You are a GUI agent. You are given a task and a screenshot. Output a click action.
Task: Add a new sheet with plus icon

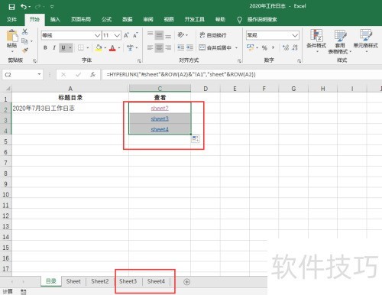tap(186, 282)
